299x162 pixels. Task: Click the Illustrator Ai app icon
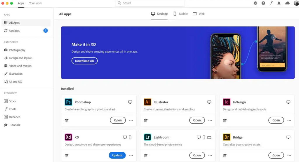147,102
